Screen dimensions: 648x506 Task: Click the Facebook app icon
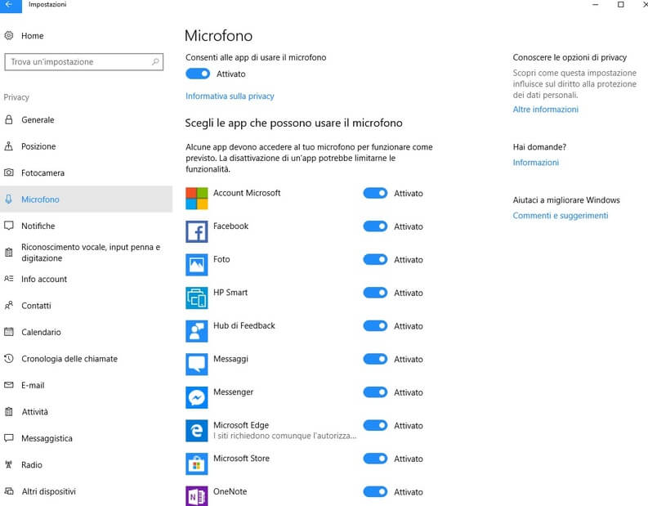[x=197, y=231]
